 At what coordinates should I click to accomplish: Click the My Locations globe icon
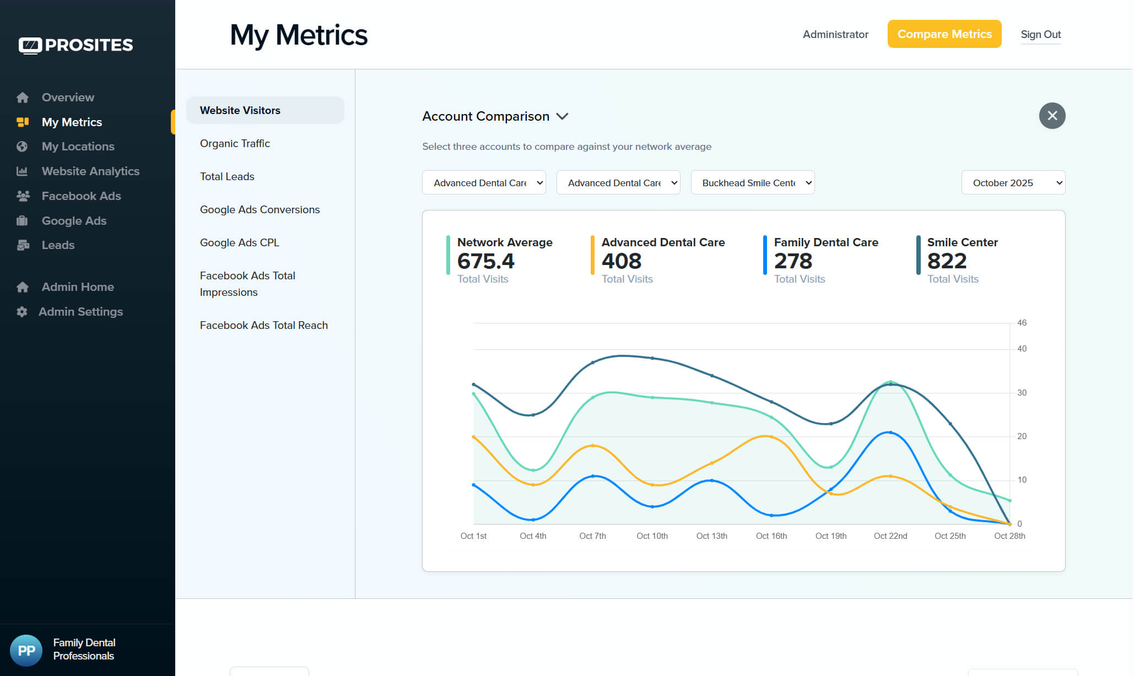[22, 147]
